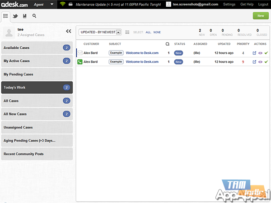Open Get Help in top bar
Screen dimensions: 271x203
tap(247, 5)
